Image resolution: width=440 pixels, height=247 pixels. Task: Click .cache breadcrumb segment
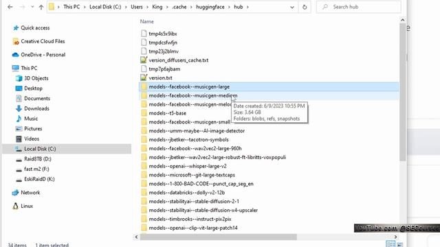(x=179, y=7)
